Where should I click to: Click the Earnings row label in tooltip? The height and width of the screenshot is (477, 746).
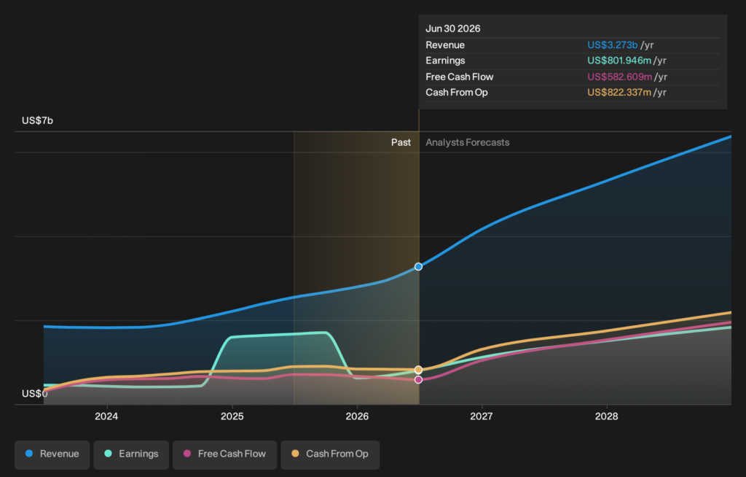pos(445,61)
